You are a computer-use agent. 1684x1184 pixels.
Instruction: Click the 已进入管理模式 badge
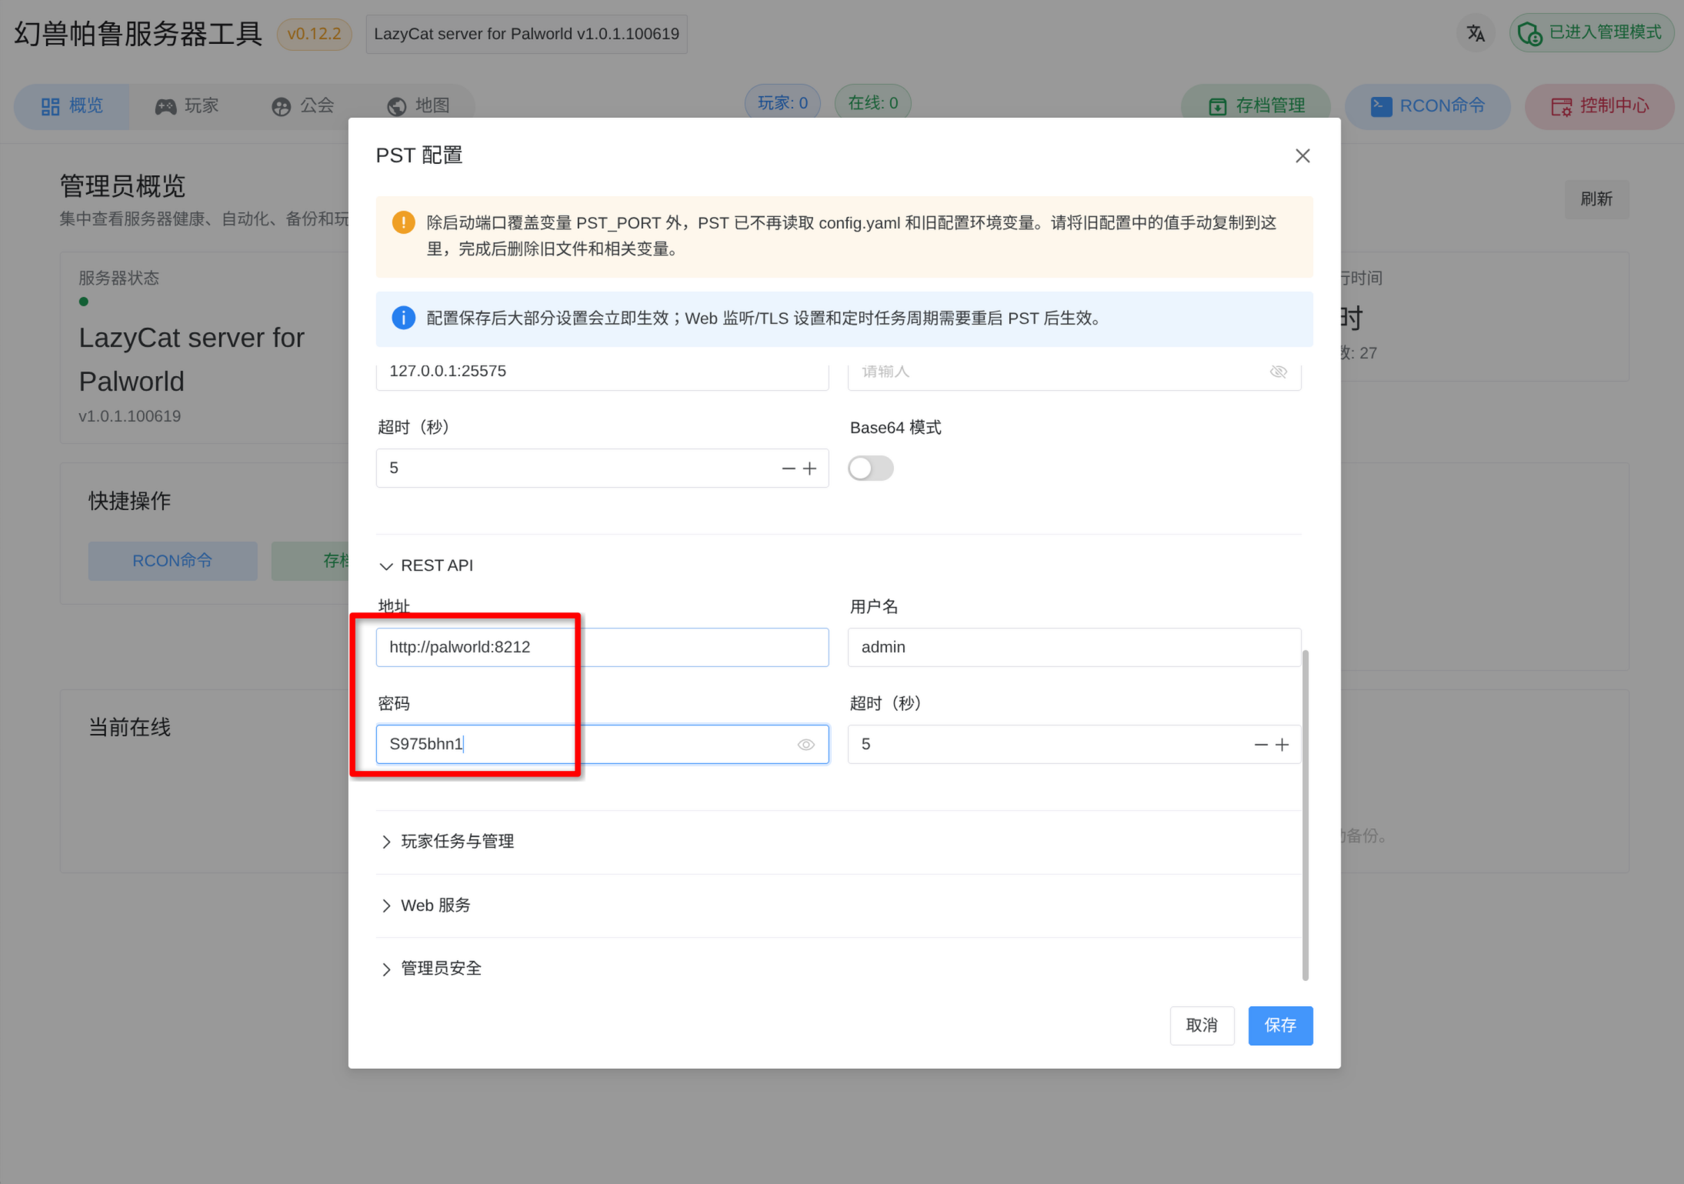pyautogui.click(x=1591, y=33)
